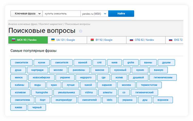Switch to the BY 92 | Google tab

click(107, 40)
